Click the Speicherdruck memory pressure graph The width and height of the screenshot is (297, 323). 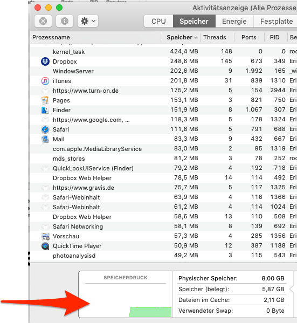pyautogui.click(x=126, y=300)
